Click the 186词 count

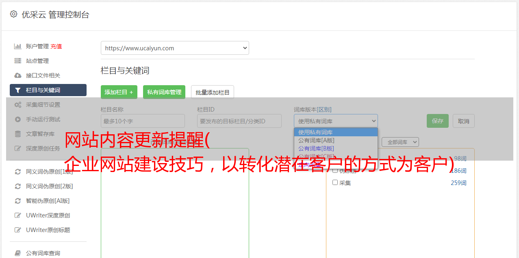pos(458,171)
